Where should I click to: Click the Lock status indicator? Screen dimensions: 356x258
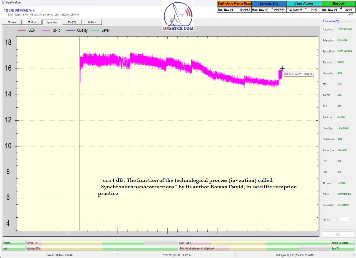[14, 248]
